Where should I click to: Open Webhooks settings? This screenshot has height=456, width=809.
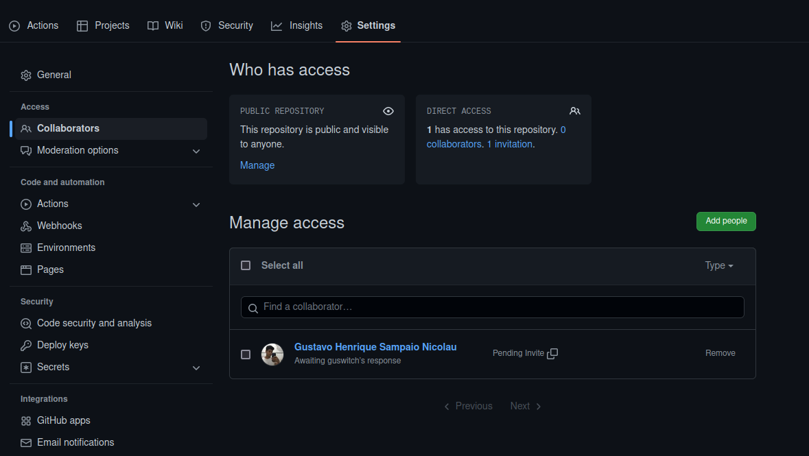(x=111, y=226)
